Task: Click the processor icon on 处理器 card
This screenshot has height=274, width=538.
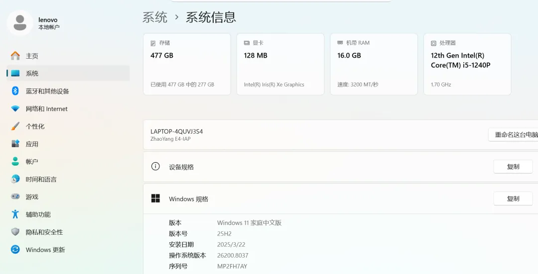Action: (x=434, y=43)
